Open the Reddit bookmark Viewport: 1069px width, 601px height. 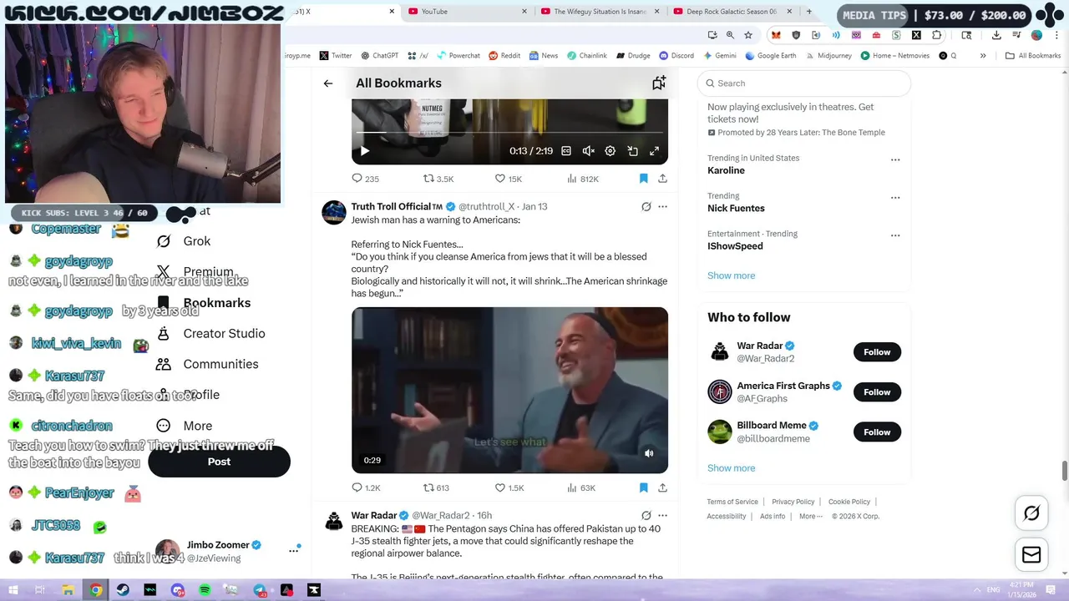pos(504,56)
